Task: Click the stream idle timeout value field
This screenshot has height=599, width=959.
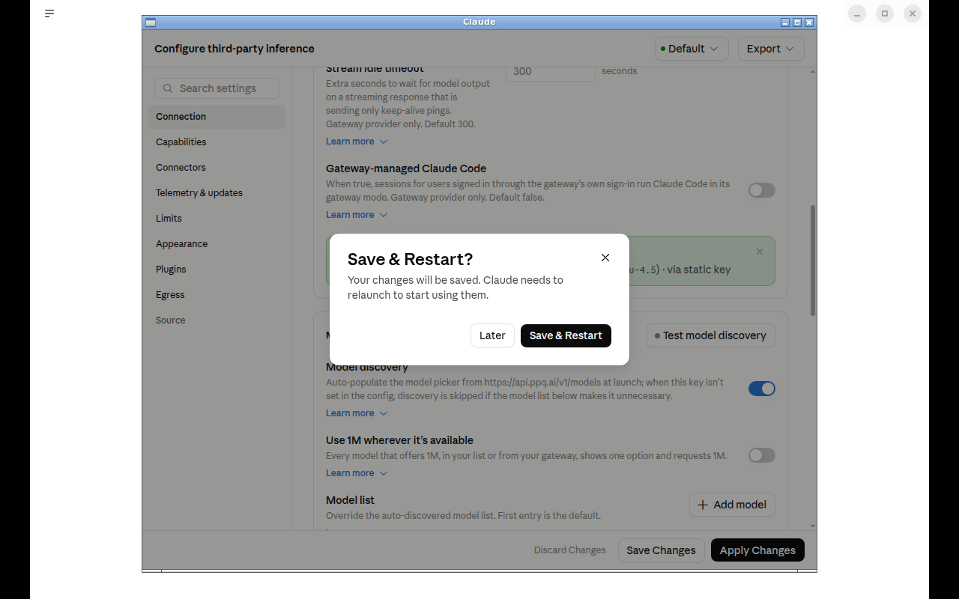Action: coord(551,72)
